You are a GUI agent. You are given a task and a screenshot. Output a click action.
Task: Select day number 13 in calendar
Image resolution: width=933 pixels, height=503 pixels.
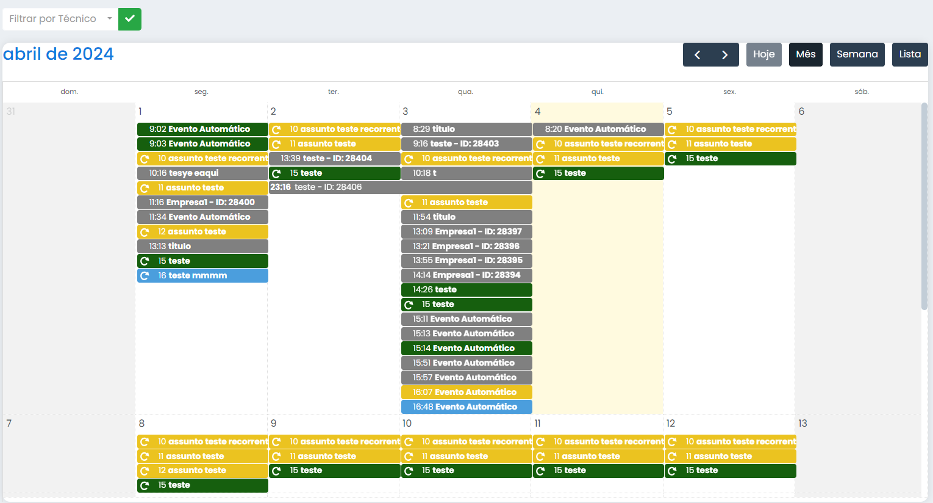pyautogui.click(x=803, y=423)
